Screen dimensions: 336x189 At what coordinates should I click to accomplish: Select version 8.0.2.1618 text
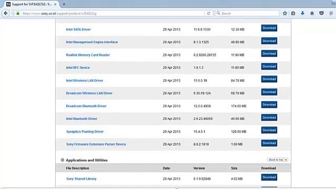point(201,144)
